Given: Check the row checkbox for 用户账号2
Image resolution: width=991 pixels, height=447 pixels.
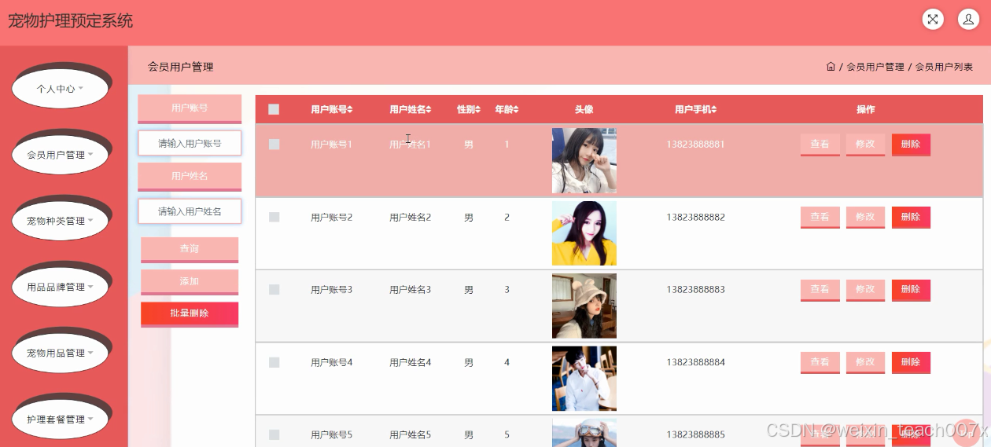Looking at the screenshot, I should click(274, 217).
